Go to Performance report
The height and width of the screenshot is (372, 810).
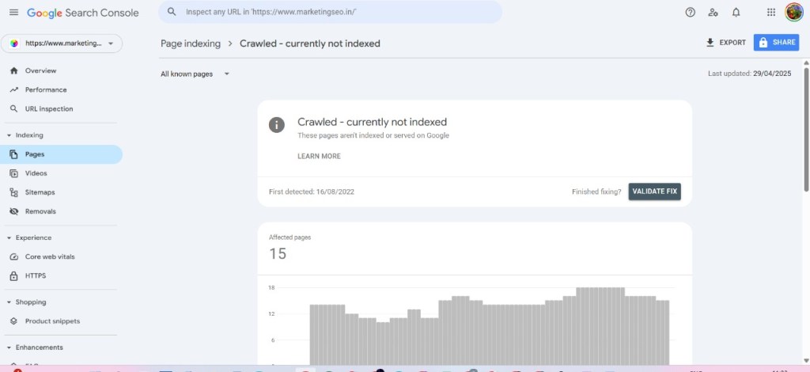point(45,90)
